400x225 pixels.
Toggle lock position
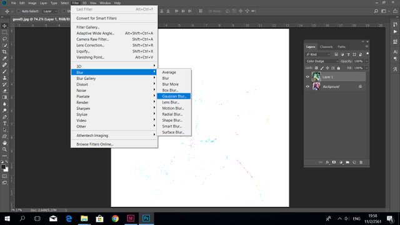(327, 68)
